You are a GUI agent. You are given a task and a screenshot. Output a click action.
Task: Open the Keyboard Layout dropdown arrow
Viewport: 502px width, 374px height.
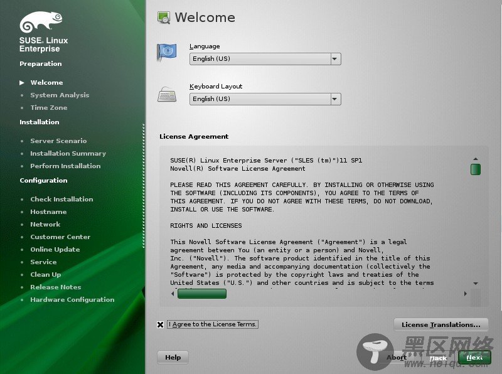pyautogui.click(x=335, y=99)
